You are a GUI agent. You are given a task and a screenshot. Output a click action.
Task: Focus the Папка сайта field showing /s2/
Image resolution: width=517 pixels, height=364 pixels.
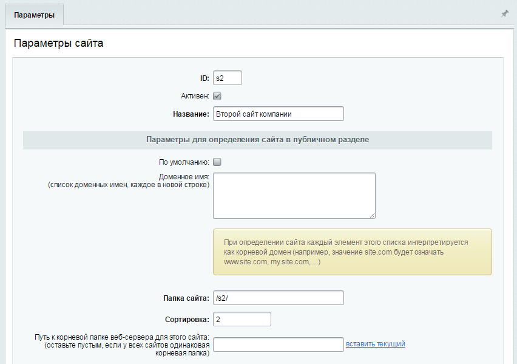pos(279,298)
